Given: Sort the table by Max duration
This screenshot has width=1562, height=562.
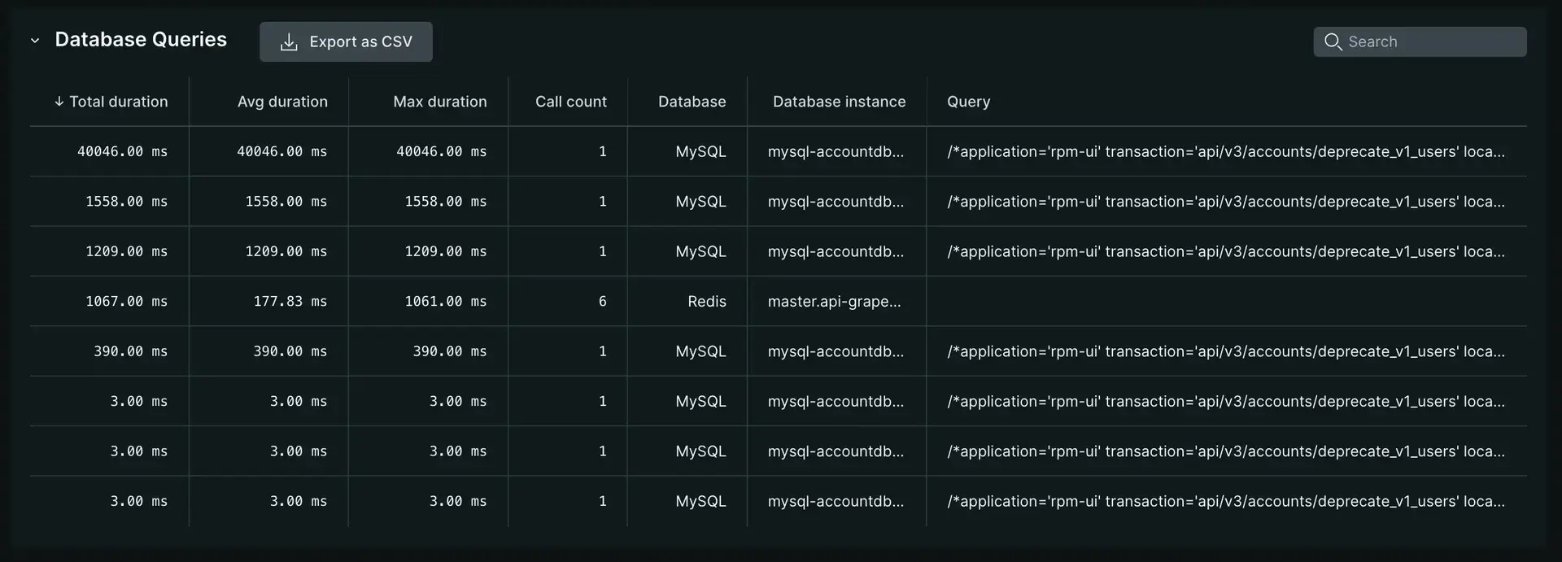Looking at the screenshot, I should (x=439, y=101).
